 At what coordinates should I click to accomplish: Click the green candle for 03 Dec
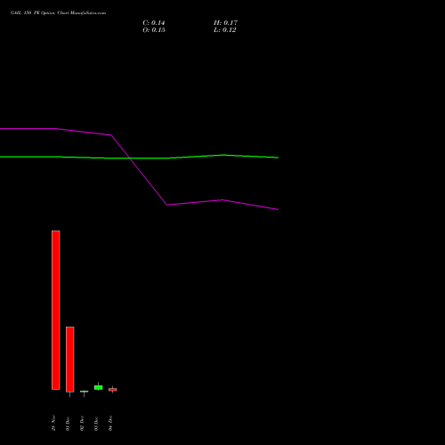pyautogui.click(x=99, y=387)
